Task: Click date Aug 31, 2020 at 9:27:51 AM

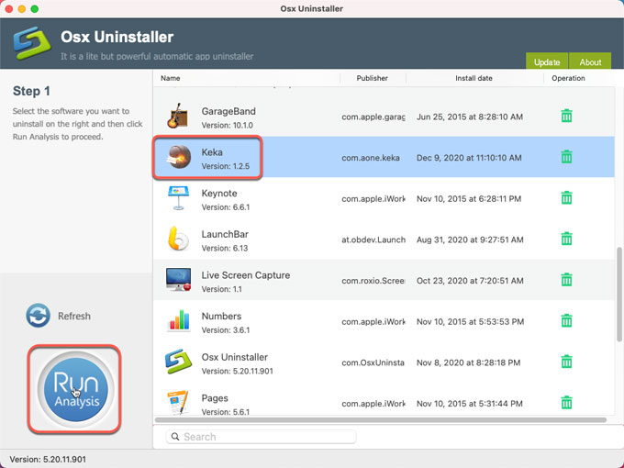Action: 470,240
